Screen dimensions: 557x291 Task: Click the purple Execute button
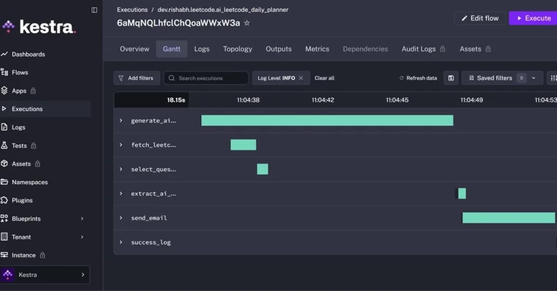[533, 18]
